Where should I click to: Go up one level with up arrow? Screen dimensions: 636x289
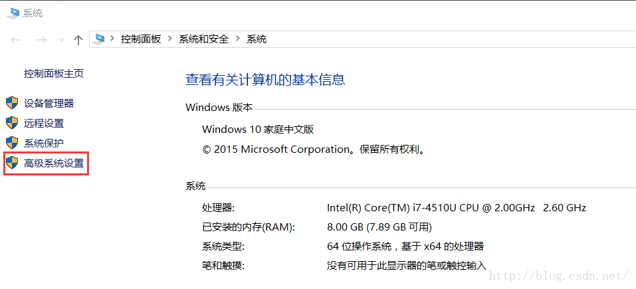click(x=78, y=40)
